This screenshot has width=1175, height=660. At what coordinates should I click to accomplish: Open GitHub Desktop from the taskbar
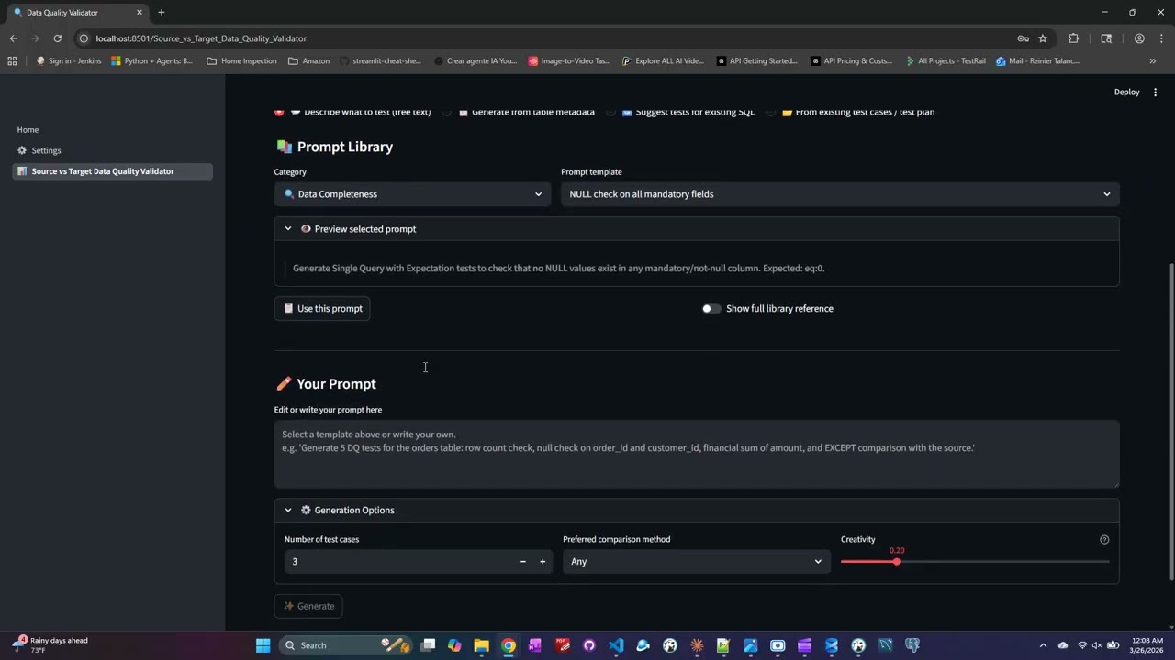coord(589,645)
